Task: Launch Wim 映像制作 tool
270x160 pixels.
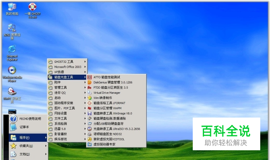Action: point(116,98)
